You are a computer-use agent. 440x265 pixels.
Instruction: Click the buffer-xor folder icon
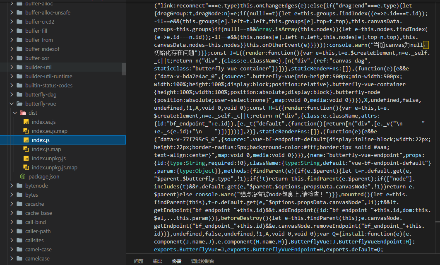click(x=19, y=58)
